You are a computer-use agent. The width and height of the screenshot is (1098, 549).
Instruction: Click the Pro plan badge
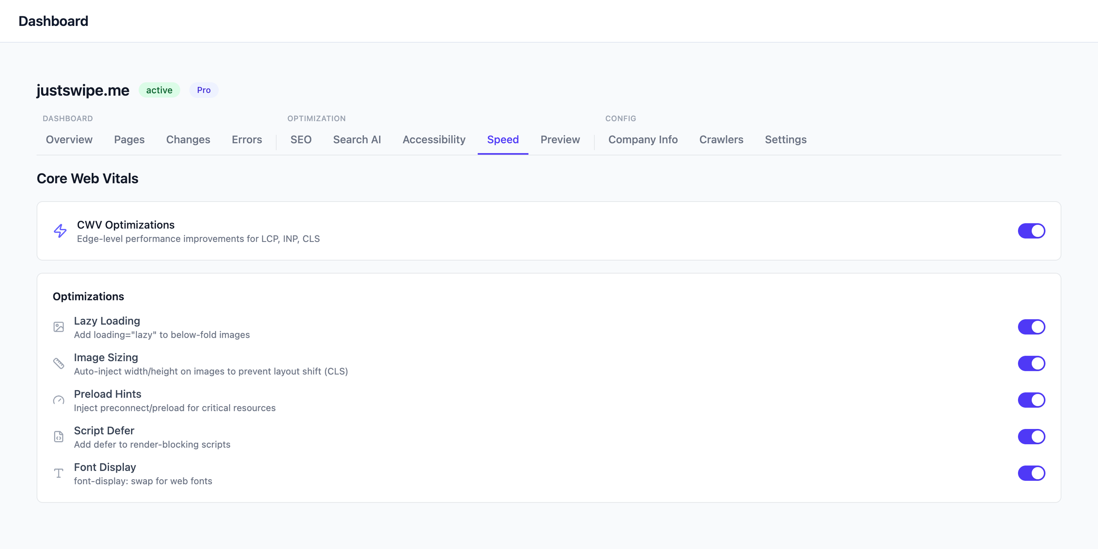(x=204, y=90)
